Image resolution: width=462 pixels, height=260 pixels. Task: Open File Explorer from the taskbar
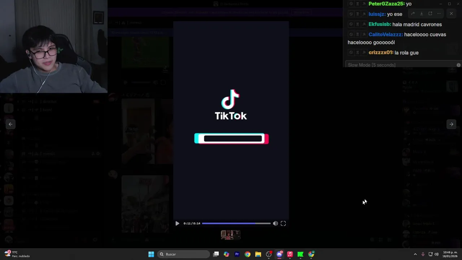click(258, 254)
